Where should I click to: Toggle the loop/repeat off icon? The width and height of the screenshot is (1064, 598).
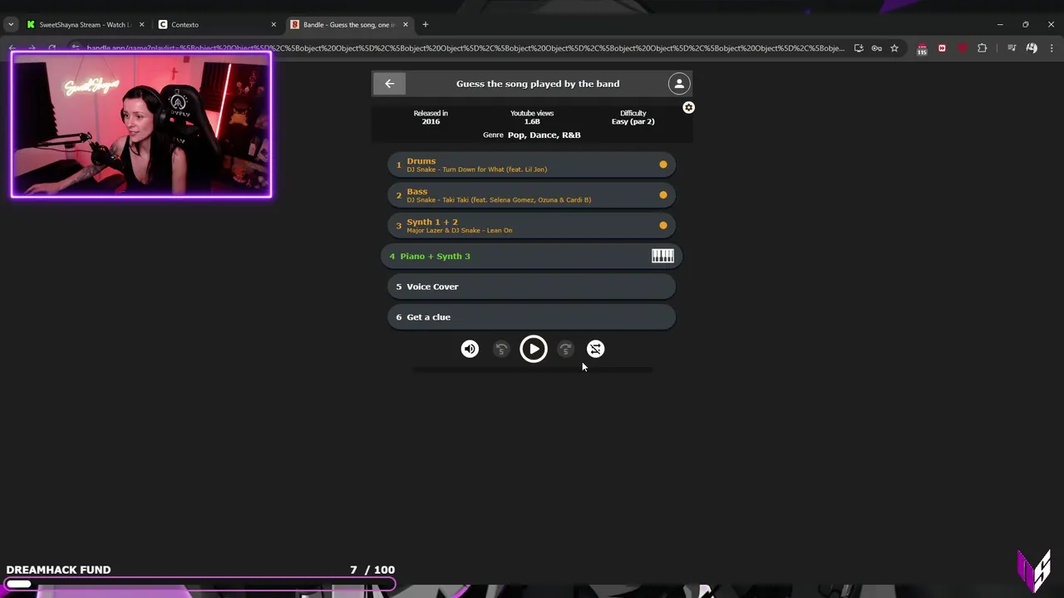pos(596,349)
